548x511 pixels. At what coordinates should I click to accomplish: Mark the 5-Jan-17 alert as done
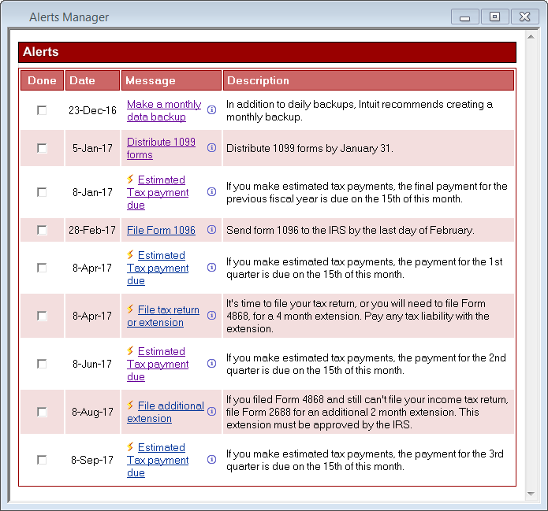tap(42, 148)
